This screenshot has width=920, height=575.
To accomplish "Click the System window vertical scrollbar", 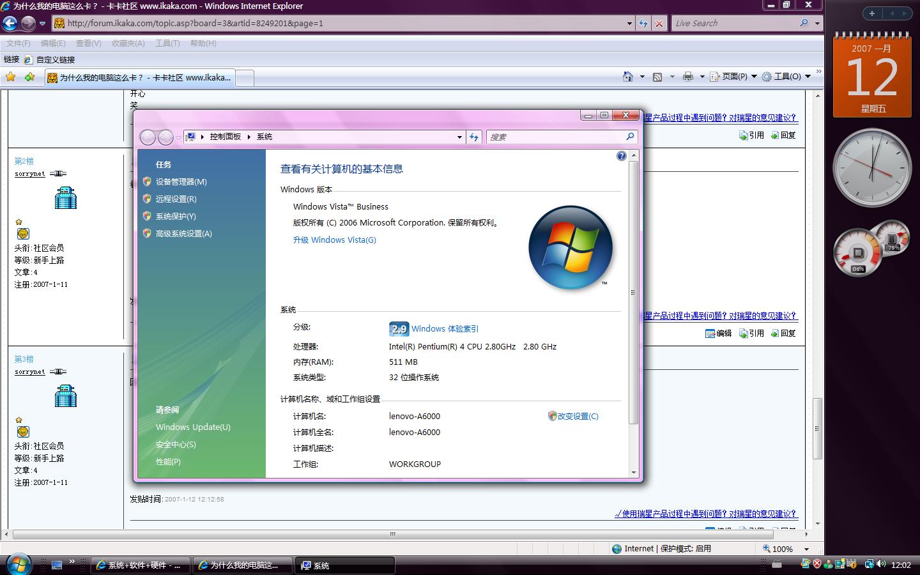I will click(x=633, y=292).
